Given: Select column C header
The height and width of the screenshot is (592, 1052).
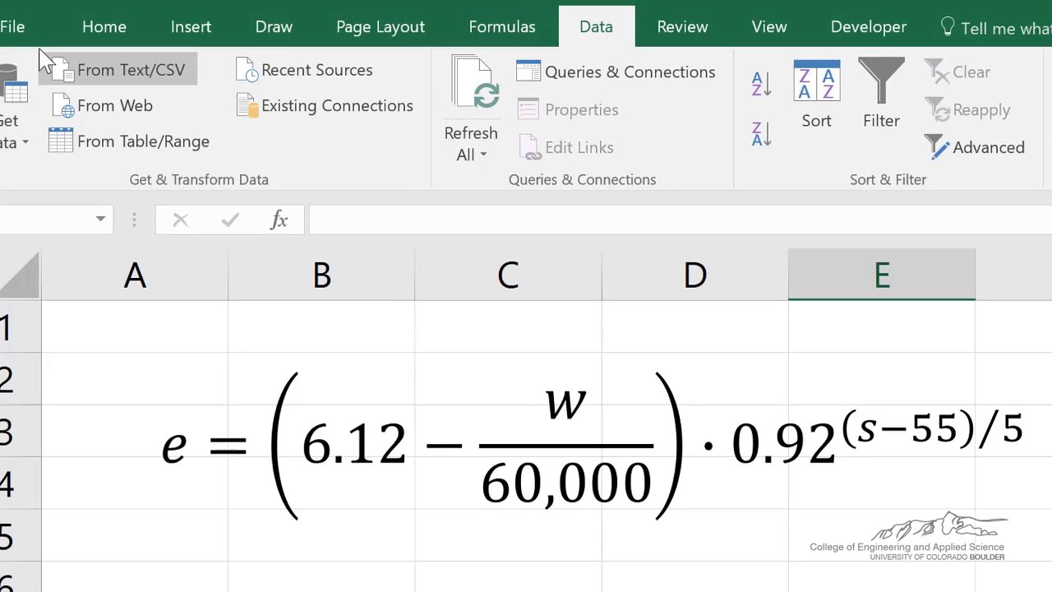Looking at the screenshot, I should tap(508, 275).
